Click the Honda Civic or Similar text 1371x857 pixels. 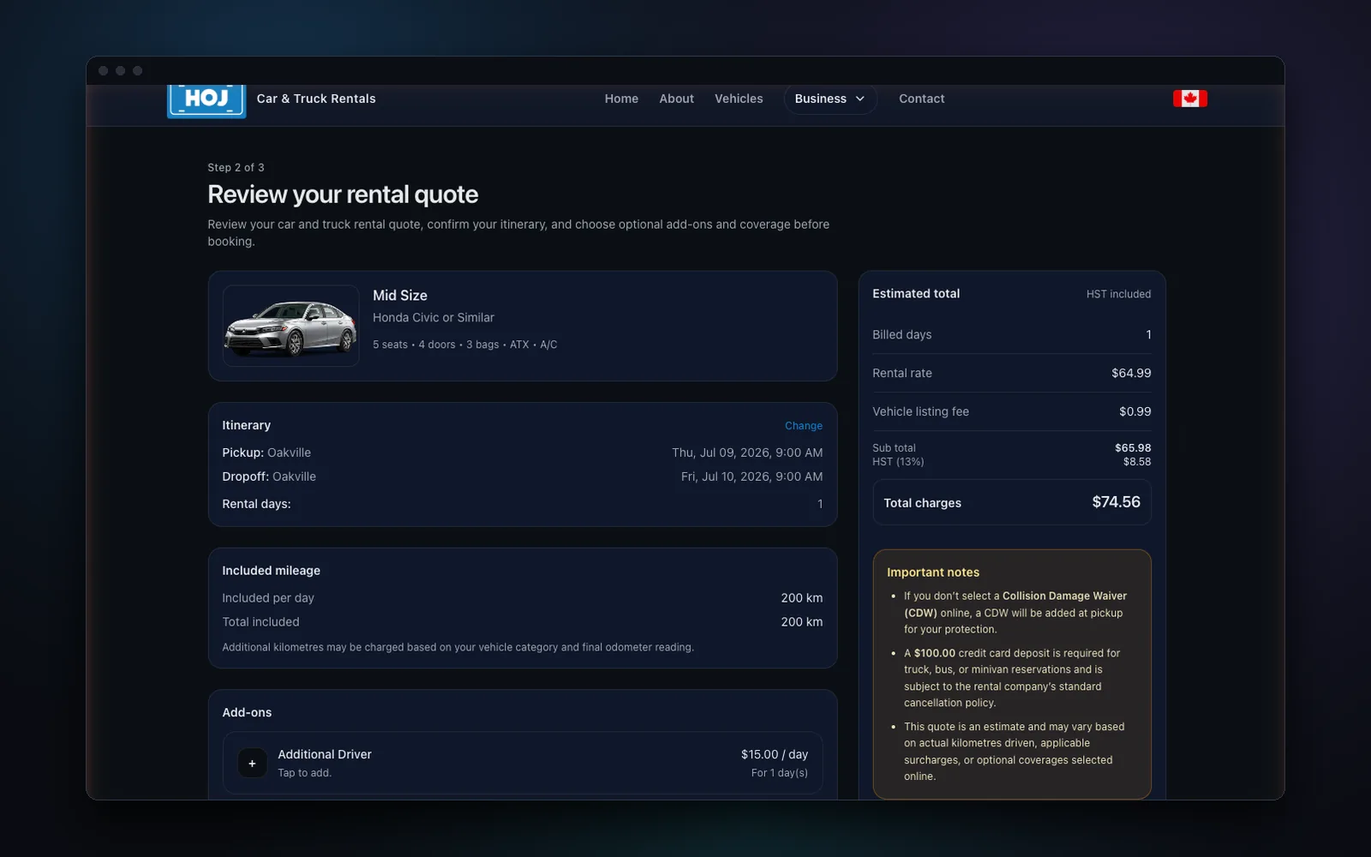click(434, 317)
